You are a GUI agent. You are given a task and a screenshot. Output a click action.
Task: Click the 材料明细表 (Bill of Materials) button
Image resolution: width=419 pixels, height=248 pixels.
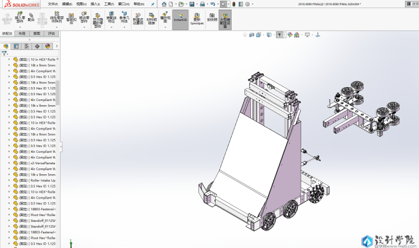click(x=152, y=19)
